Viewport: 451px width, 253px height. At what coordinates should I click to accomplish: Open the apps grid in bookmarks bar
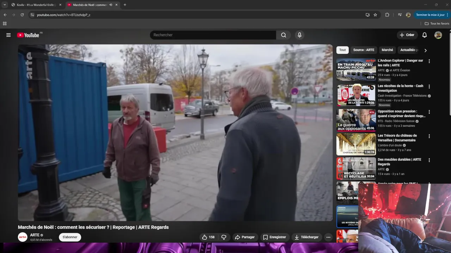pos(5,24)
